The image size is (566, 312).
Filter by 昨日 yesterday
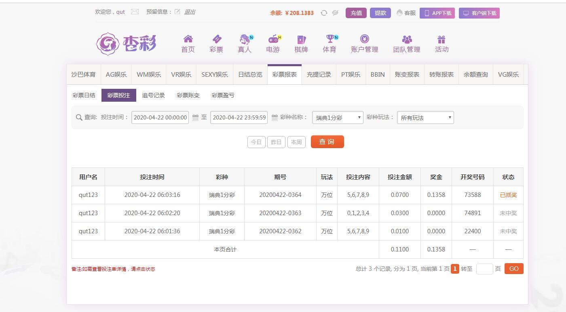coord(276,142)
